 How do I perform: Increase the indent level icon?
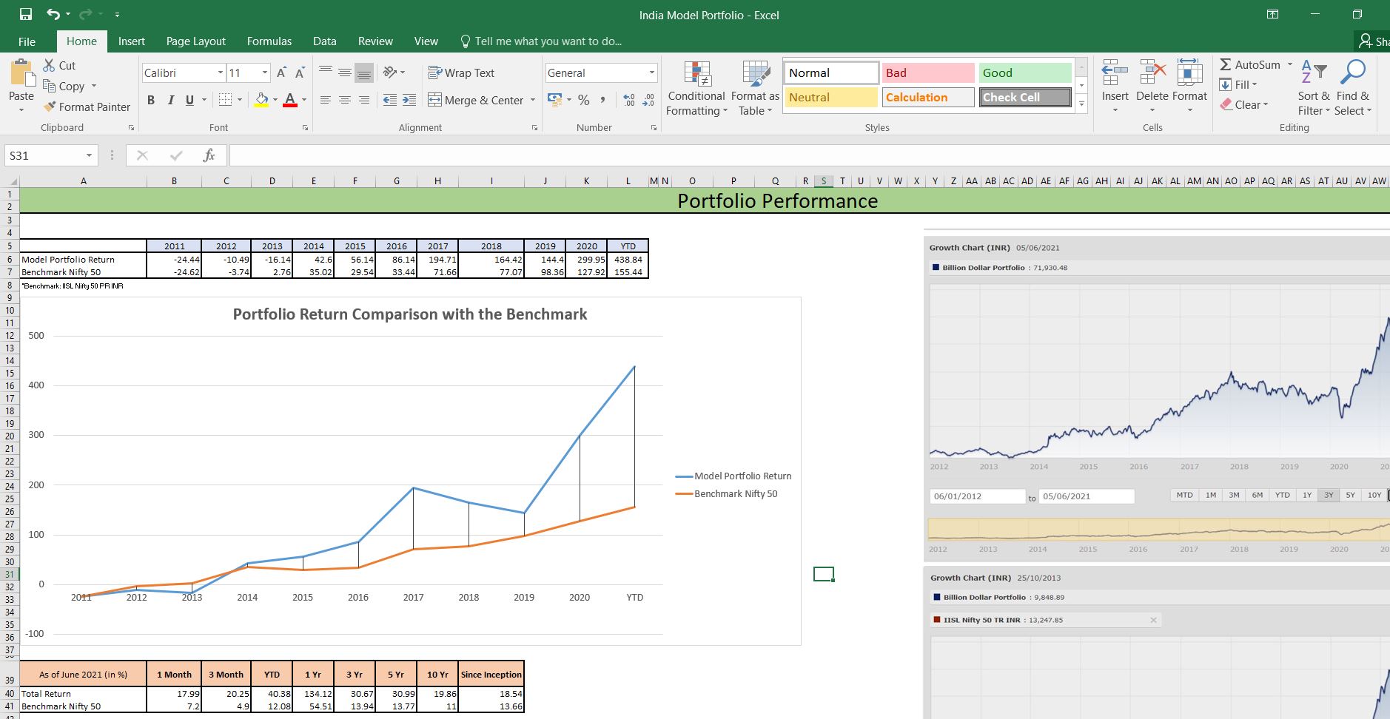tap(409, 100)
